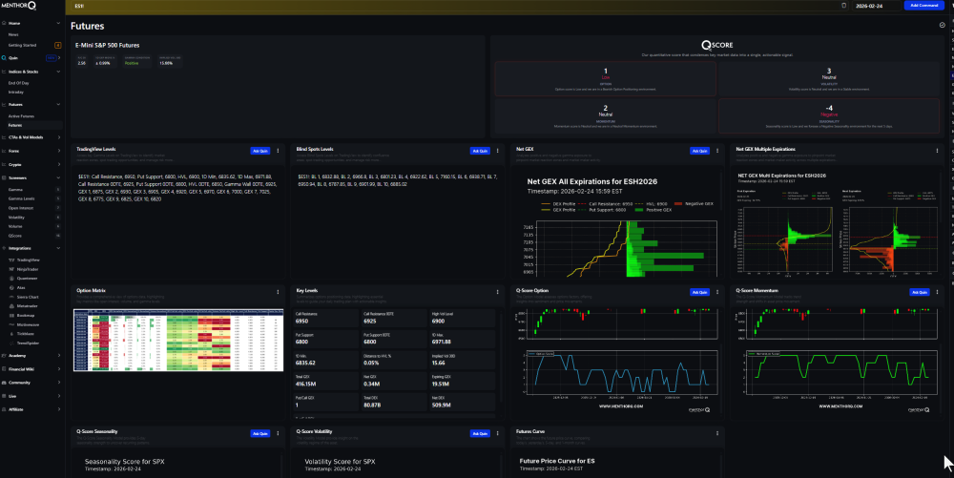Open three-dot menu on TradingView Levels card
Screen dimensions: 954x478
278,150
